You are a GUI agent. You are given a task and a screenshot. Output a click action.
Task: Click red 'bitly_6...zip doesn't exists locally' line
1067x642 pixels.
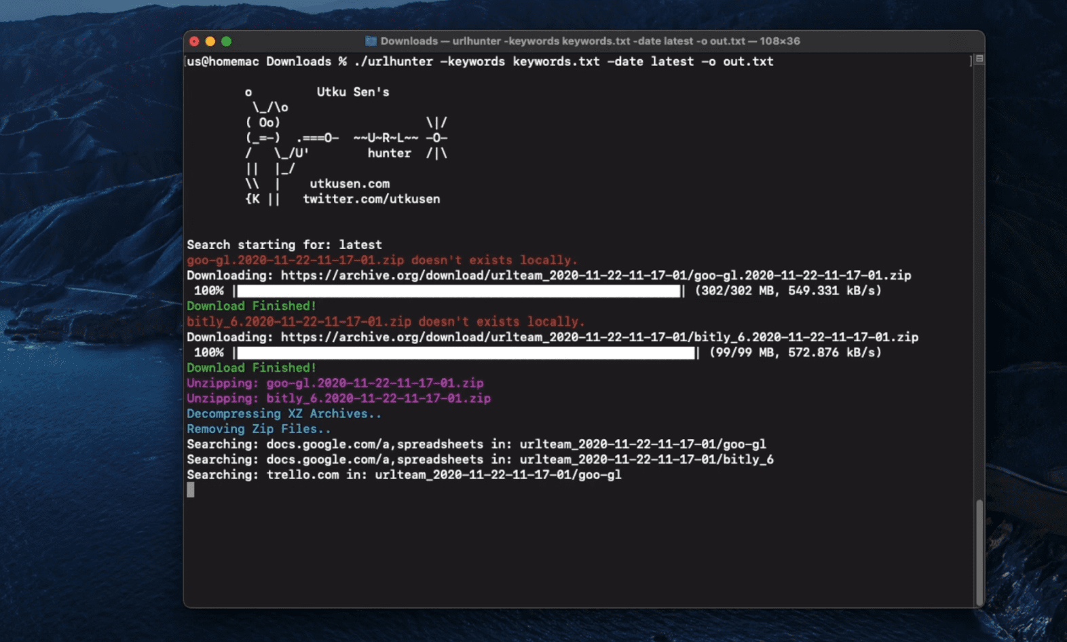coord(386,322)
